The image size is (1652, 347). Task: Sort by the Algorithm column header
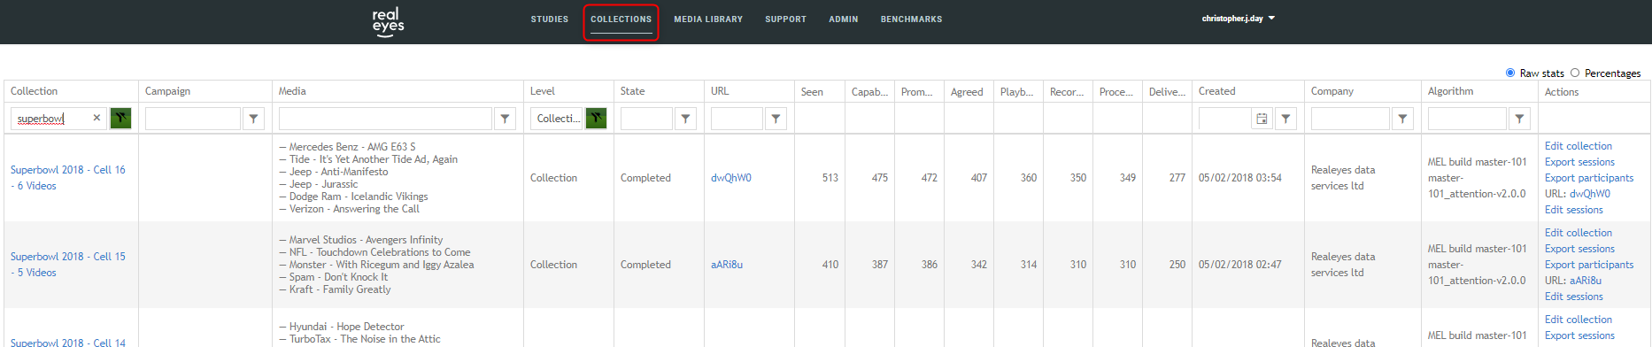coord(1451,91)
